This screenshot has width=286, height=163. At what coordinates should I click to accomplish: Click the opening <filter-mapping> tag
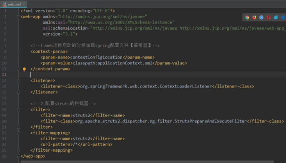pyautogui.click(x=50, y=133)
